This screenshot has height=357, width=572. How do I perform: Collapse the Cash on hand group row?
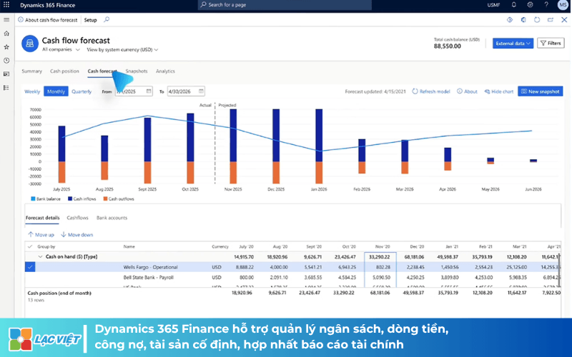[x=41, y=257]
